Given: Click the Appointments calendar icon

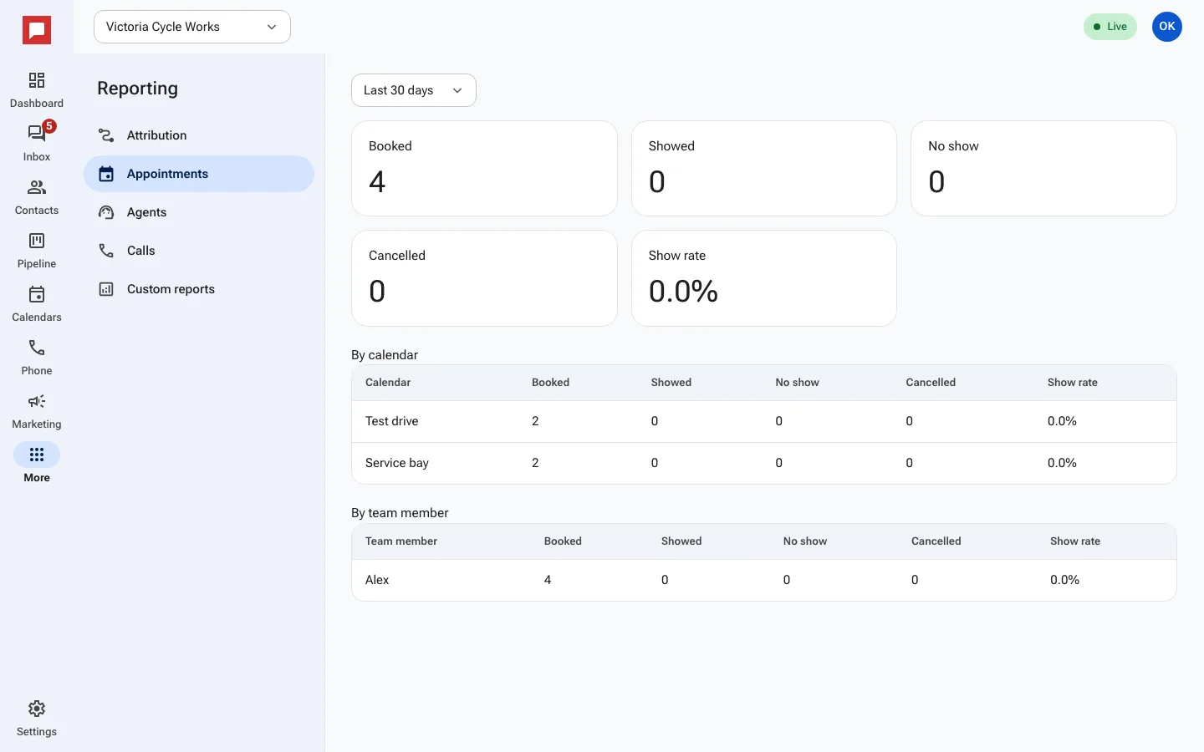Looking at the screenshot, I should click(x=106, y=174).
